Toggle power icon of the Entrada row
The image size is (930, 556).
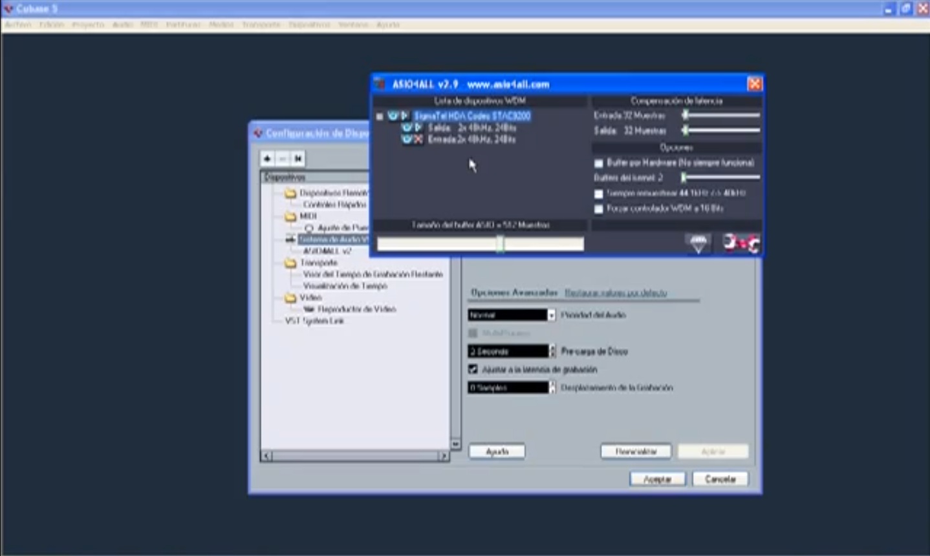coord(406,139)
